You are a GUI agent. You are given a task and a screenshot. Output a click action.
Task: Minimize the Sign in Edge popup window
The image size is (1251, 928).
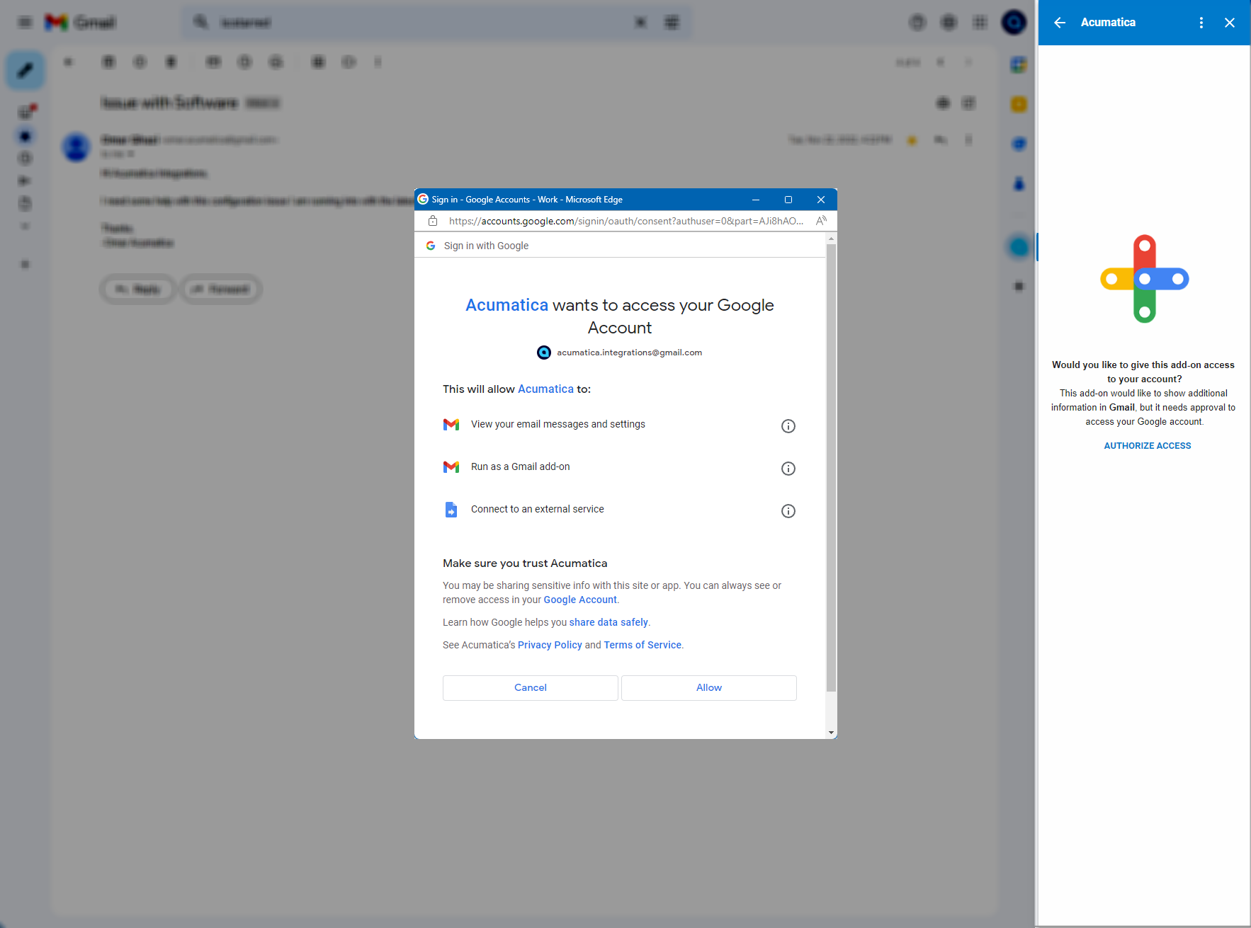point(756,200)
